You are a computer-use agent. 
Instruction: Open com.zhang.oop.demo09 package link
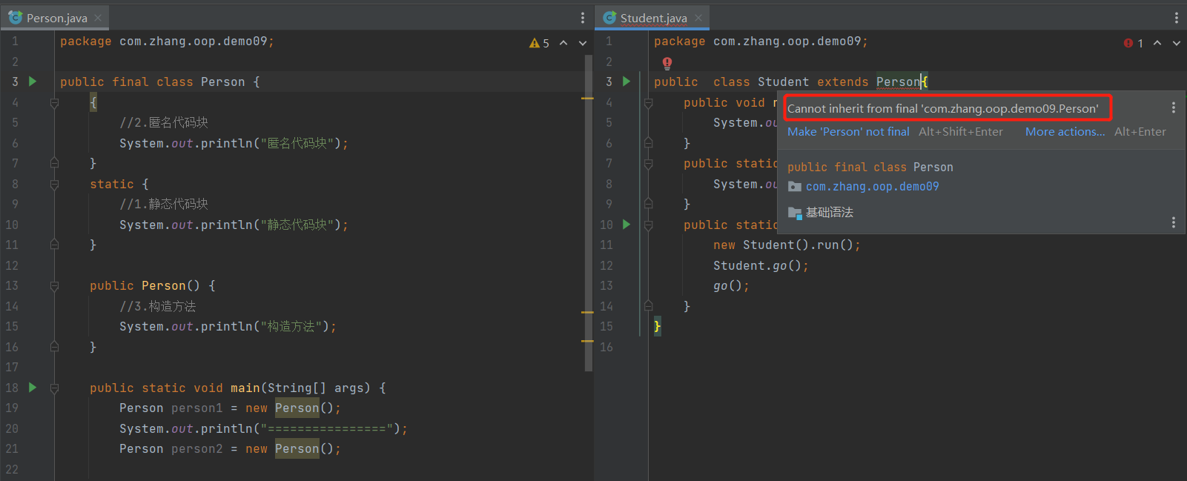coord(873,187)
